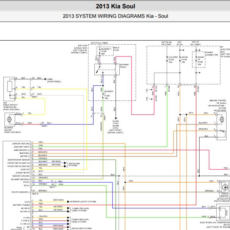Select the 'BLOWER 2 FUSE 10A' label
The height and width of the screenshot is (230, 230).
point(108,95)
